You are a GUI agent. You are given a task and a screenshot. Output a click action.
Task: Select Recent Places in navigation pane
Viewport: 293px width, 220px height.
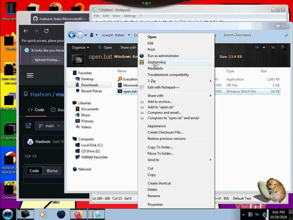[x=91, y=91]
